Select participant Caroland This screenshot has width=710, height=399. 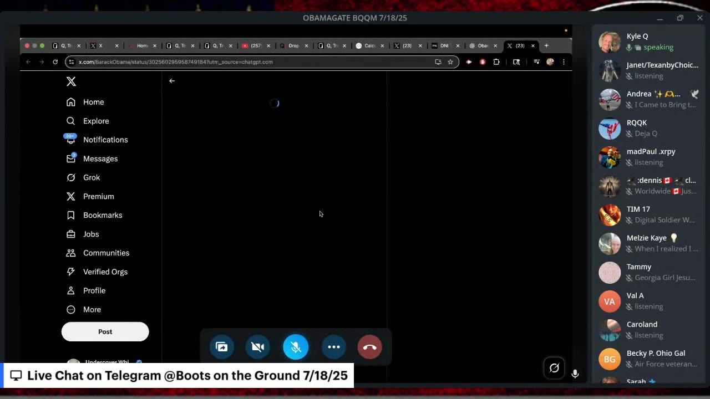[649, 330]
